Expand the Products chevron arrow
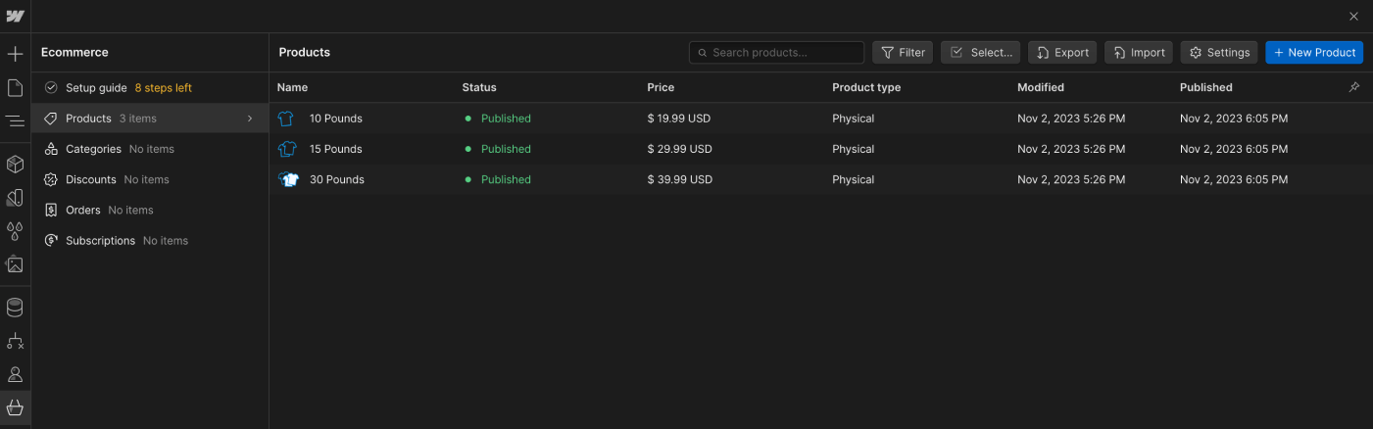 pyautogui.click(x=250, y=119)
